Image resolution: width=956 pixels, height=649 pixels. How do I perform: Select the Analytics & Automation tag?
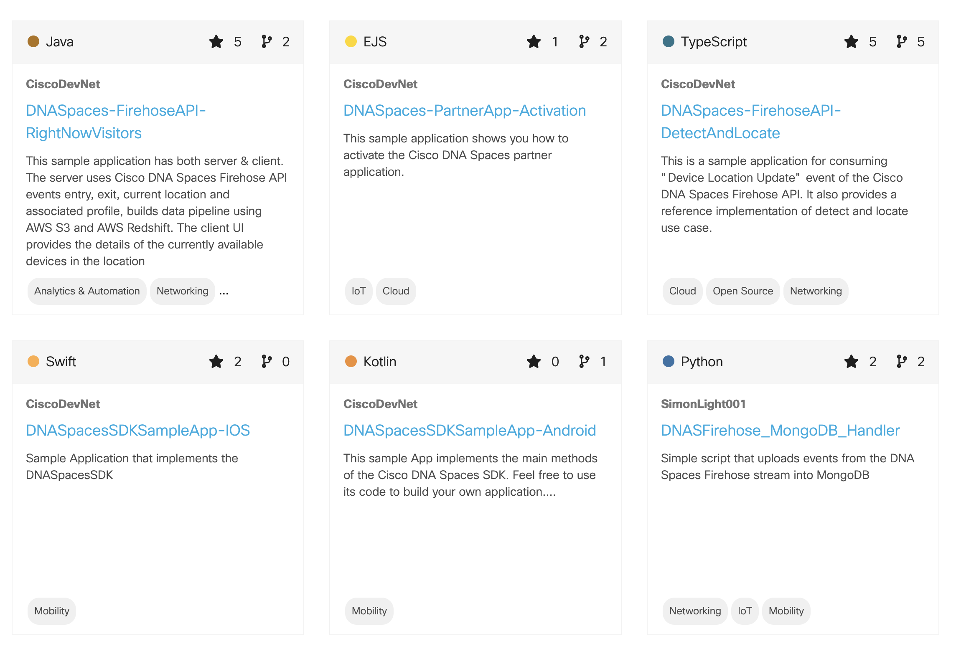[x=87, y=291]
